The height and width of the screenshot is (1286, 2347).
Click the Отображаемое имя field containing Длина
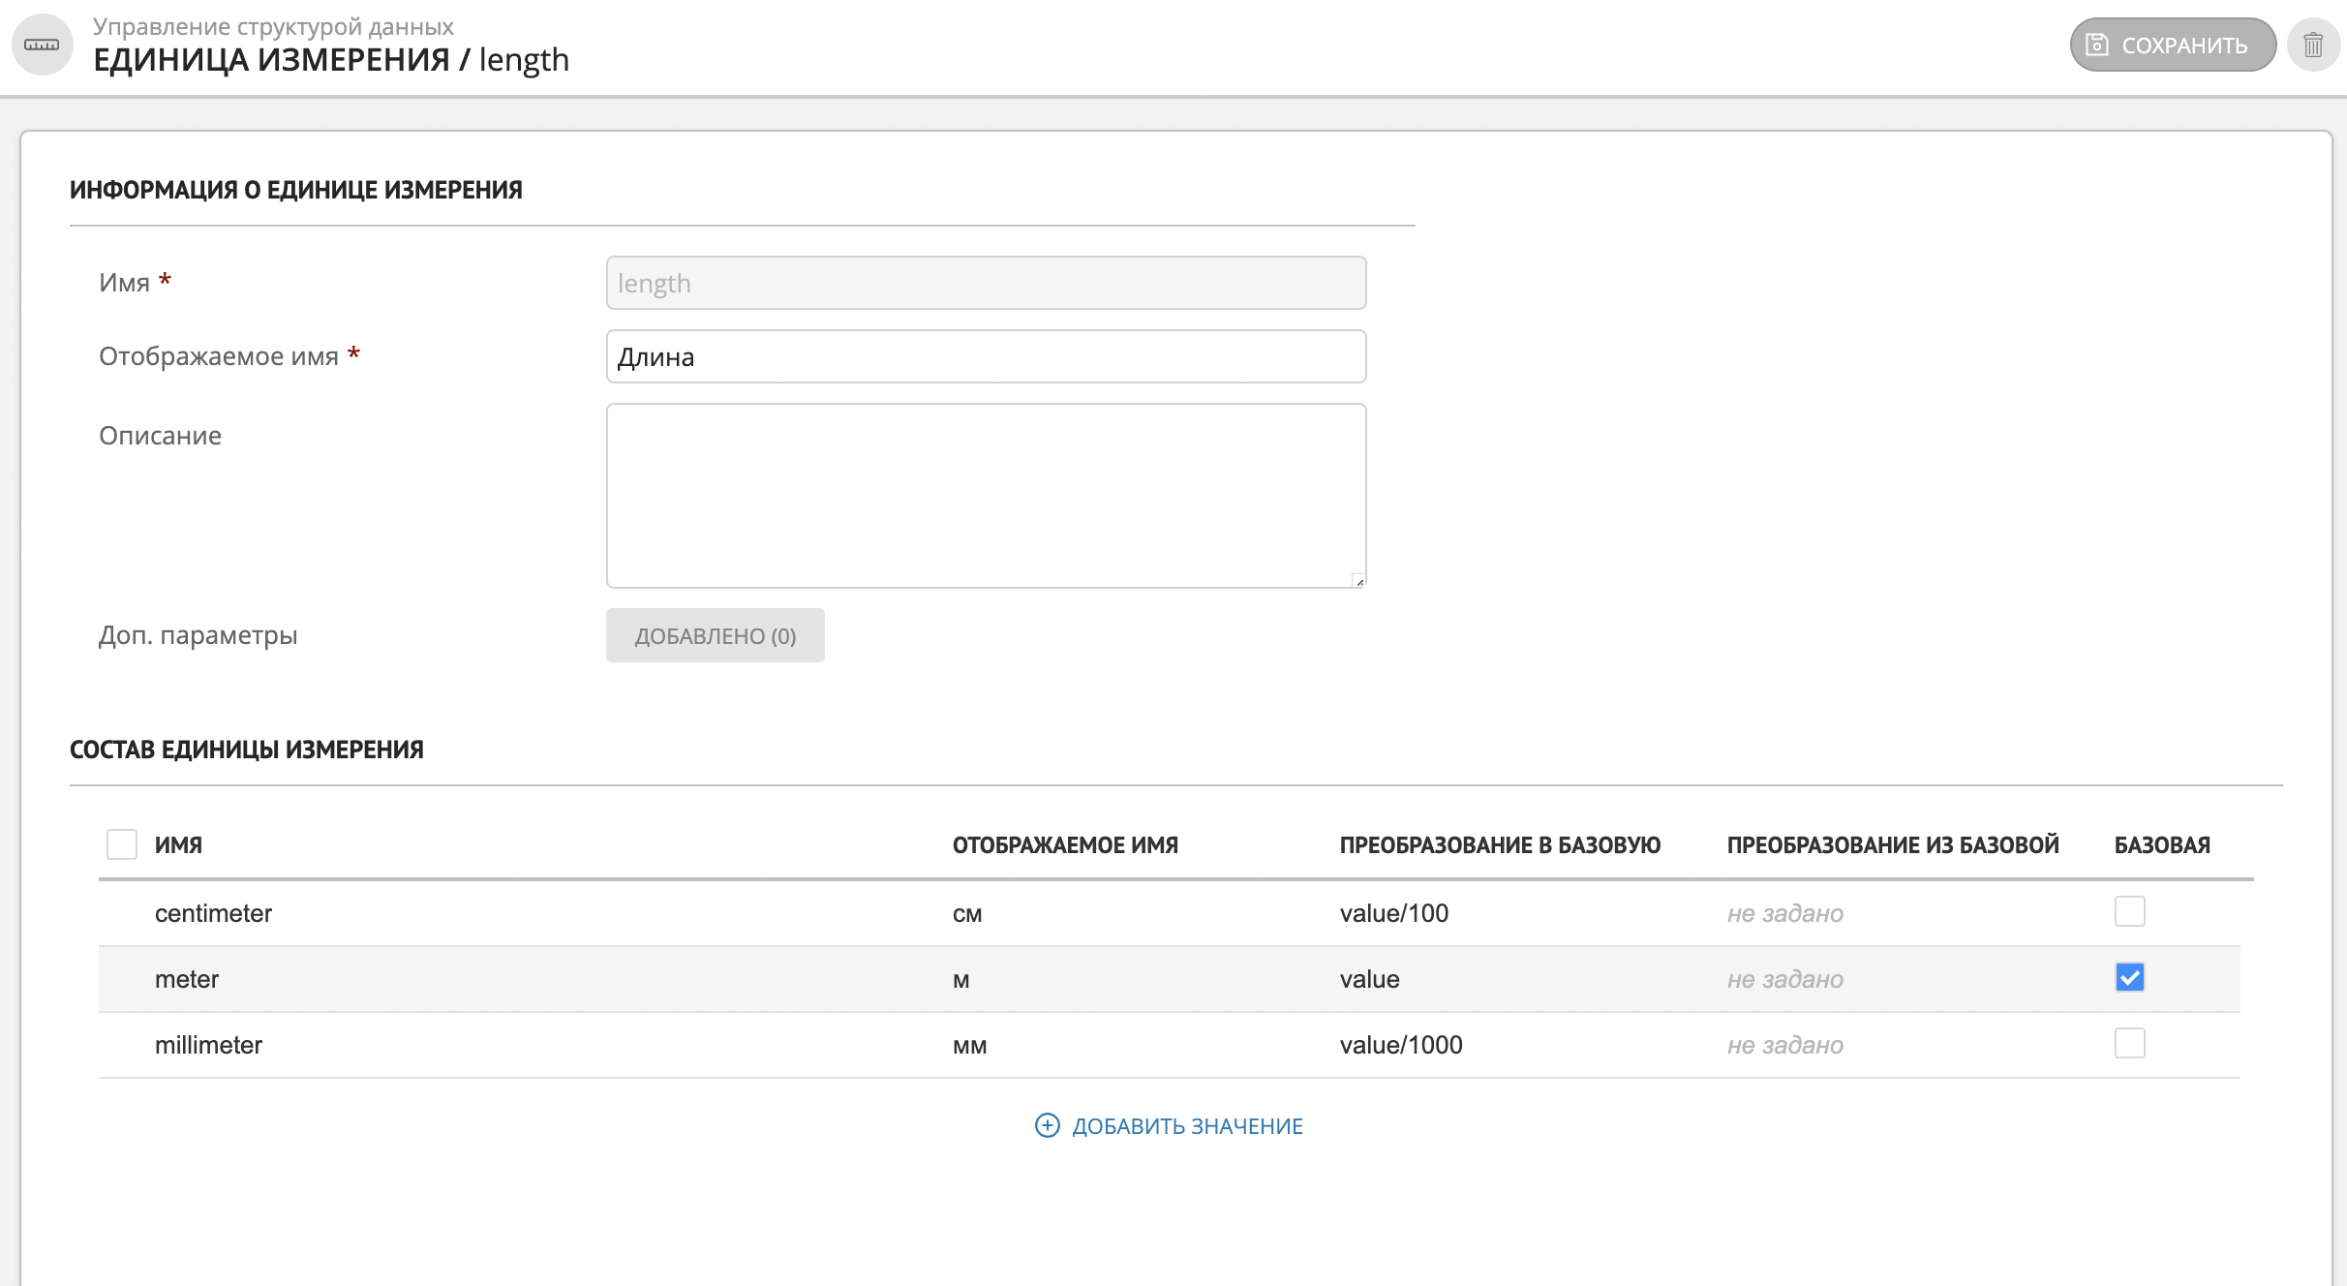[x=986, y=357]
